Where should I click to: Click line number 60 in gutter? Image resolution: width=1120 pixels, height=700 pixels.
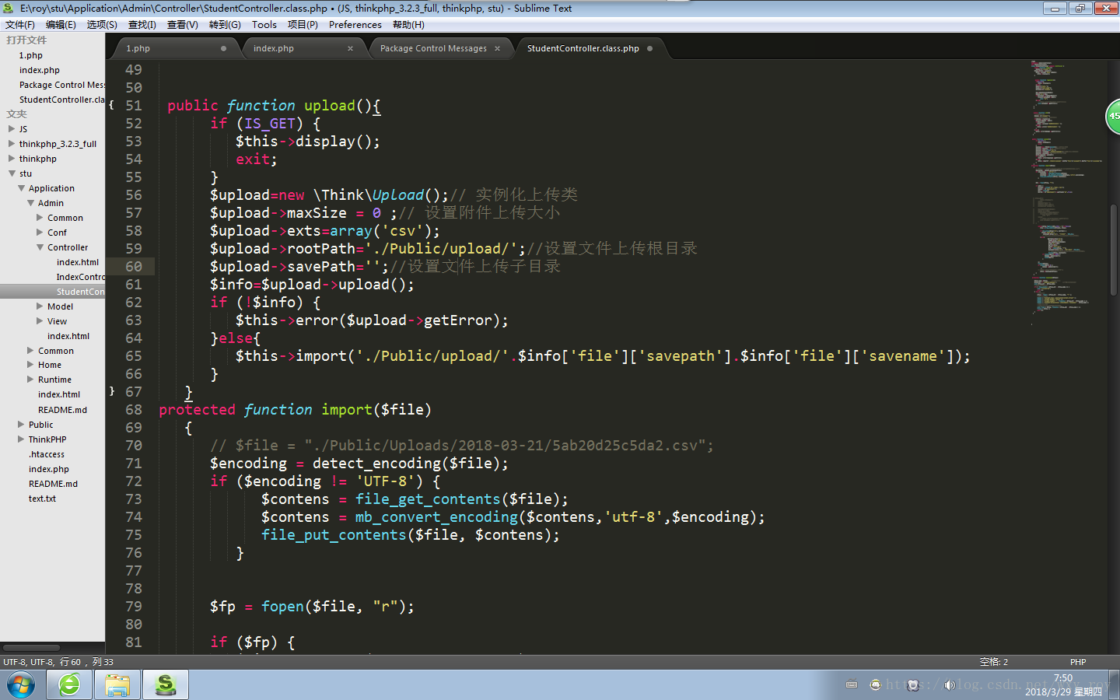click(x=134, y=266)
